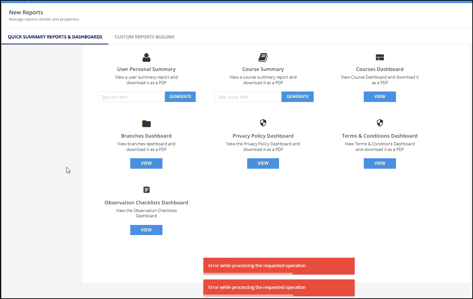
Task: Click the 'User Personal Summary' heading
Action: click(x=146, y=69)
